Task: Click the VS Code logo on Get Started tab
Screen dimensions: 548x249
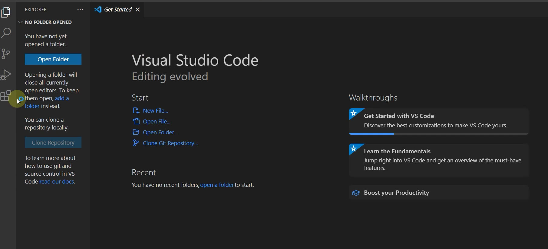Action: click(98, 10)
